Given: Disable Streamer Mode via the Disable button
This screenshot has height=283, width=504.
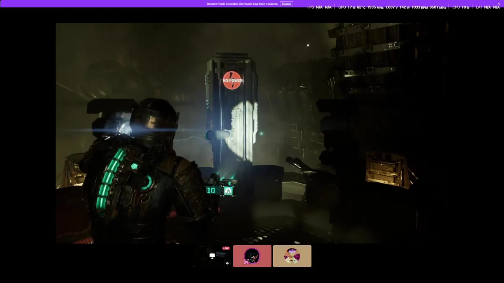Looking at the screenshot, I should coord(286,4).
